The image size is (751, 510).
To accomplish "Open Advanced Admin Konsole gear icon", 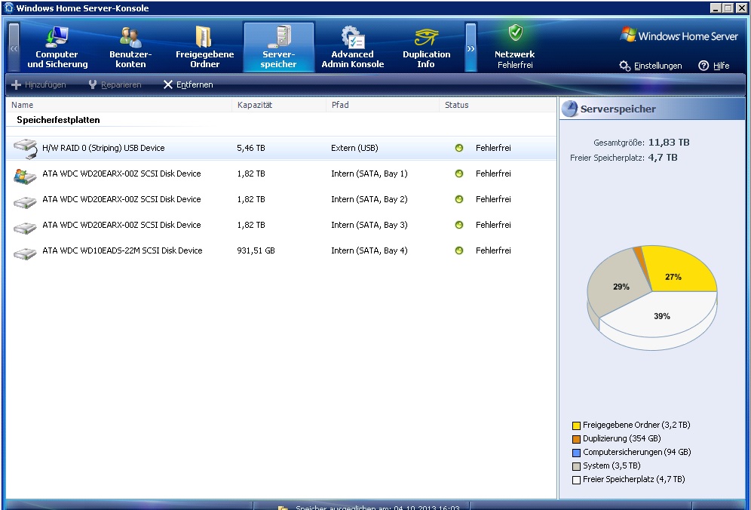I will pyautogui.click(x=352, y=37).
